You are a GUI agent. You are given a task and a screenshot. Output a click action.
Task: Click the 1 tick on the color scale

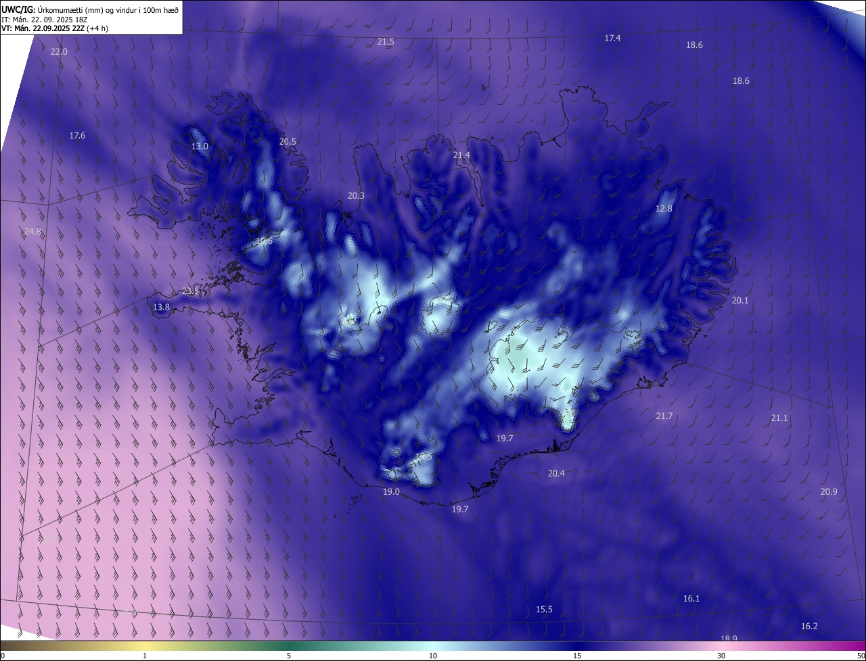point(145,656)
